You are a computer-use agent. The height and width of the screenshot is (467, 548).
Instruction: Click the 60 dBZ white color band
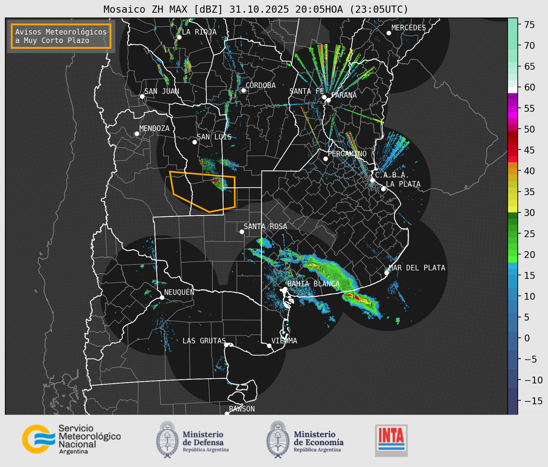[512, 90]
